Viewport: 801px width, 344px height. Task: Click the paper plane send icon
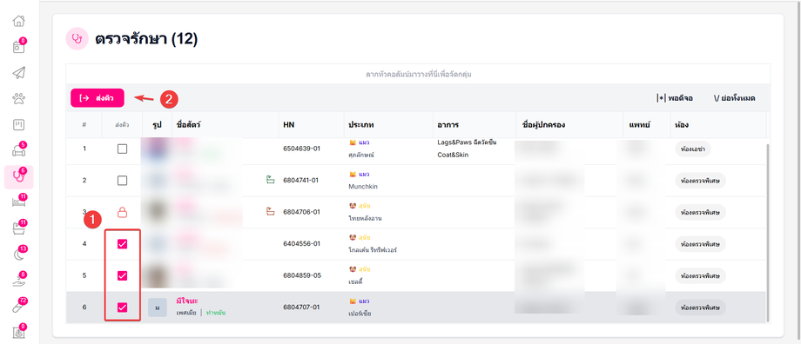click(x=18, y=73)
